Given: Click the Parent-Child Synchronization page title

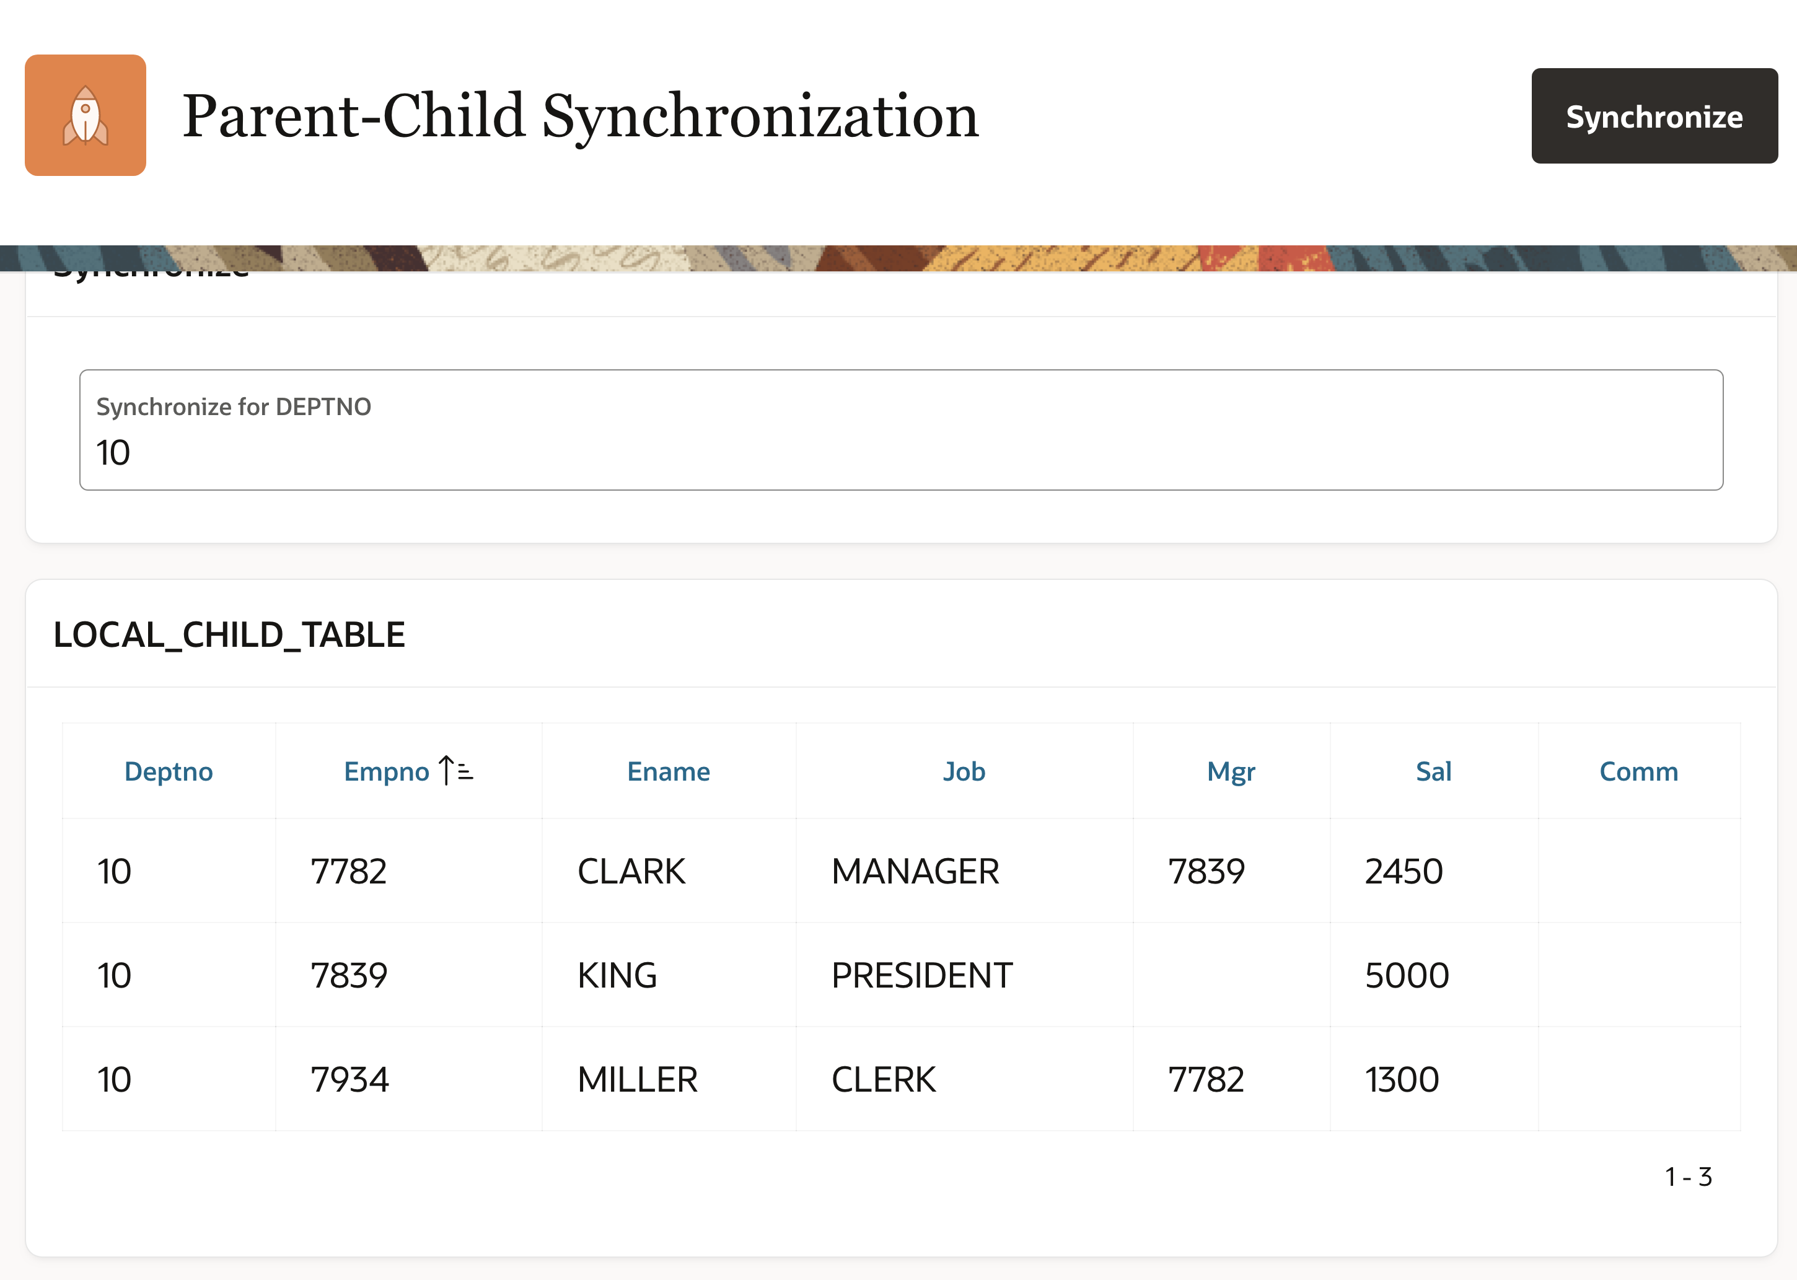Looking at the screenshot, I should pos(580,116).
